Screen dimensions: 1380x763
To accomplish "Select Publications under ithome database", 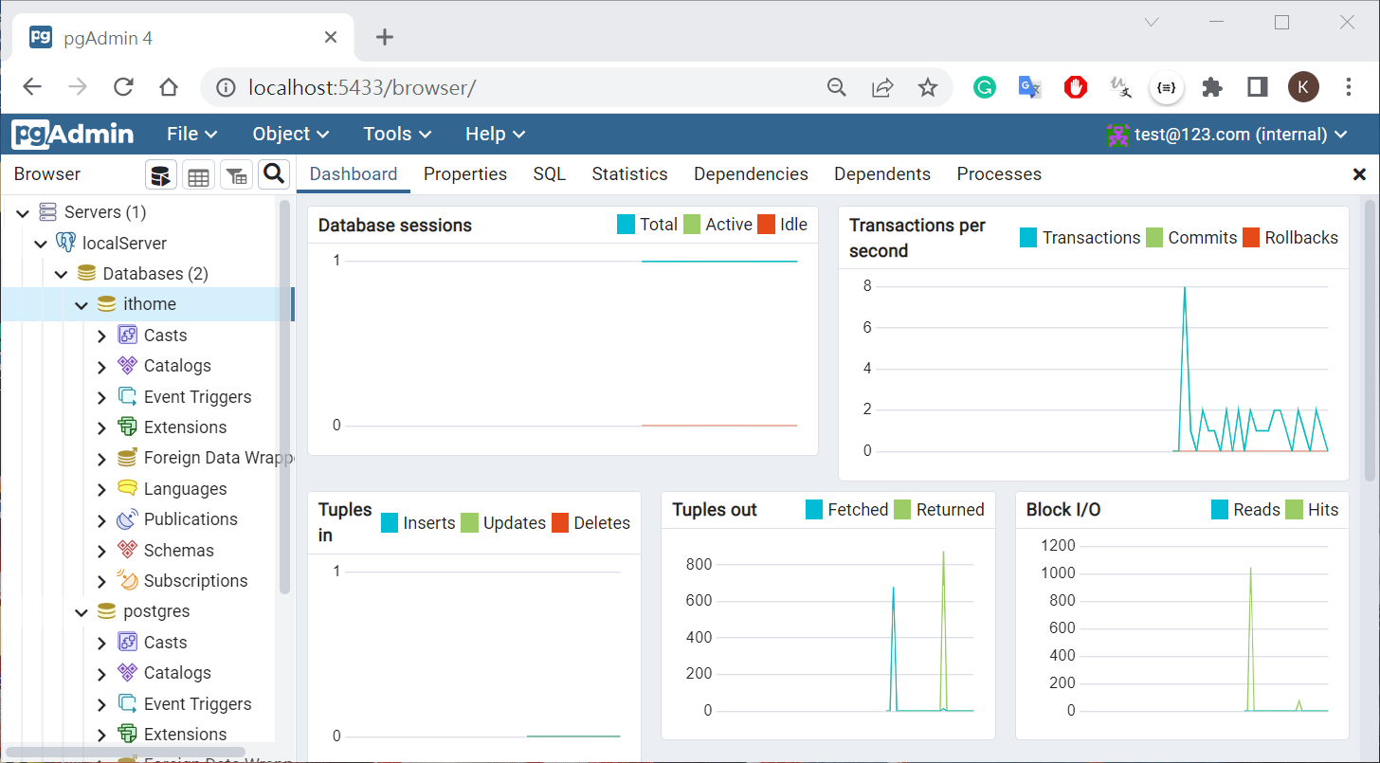I will tap(190, 519).
